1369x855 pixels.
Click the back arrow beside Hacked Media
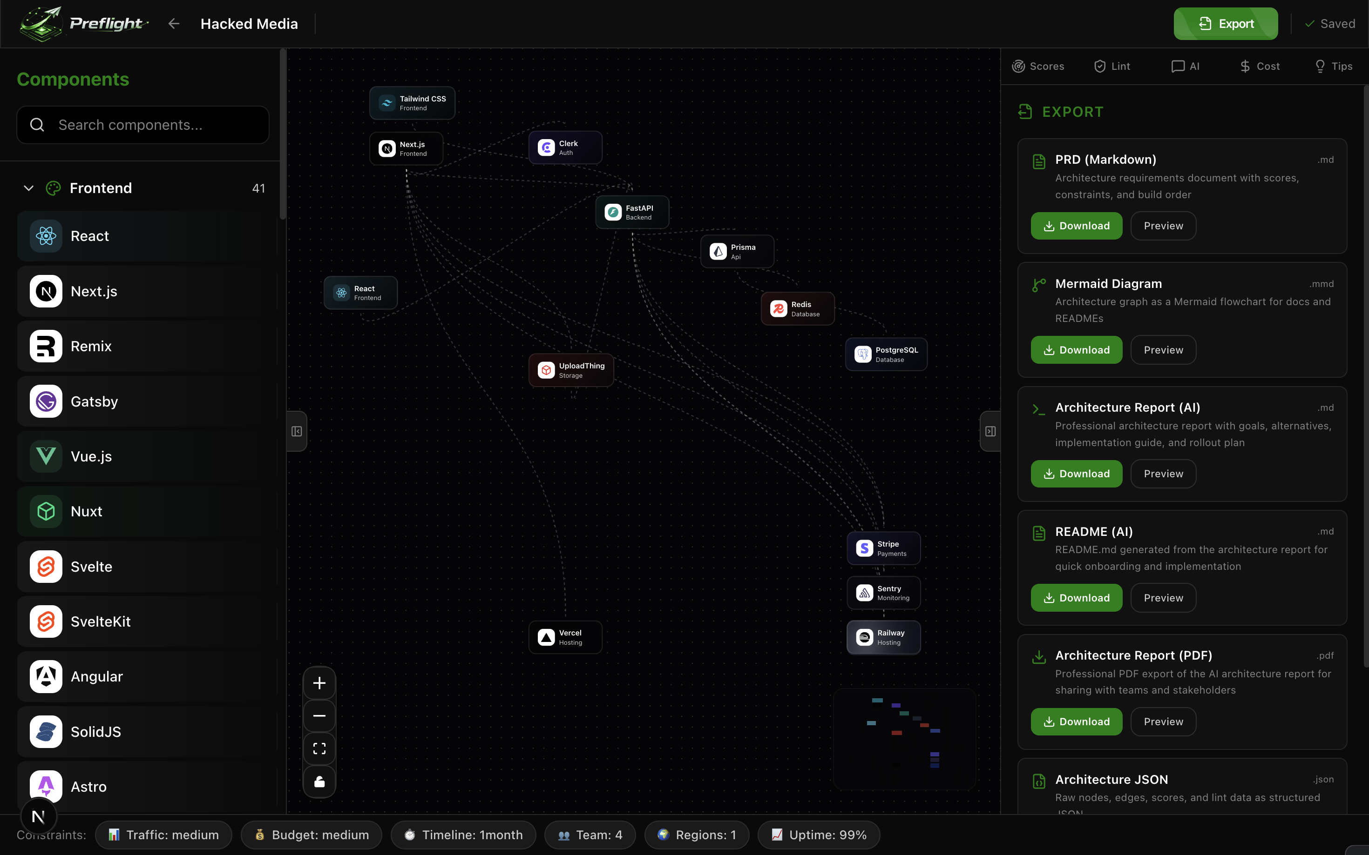tap(174, 24)
